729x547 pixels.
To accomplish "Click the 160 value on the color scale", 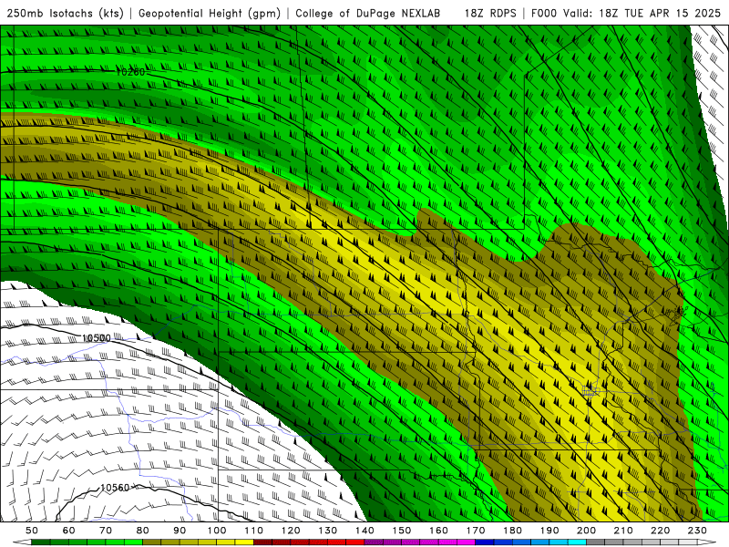I will 439,531.
